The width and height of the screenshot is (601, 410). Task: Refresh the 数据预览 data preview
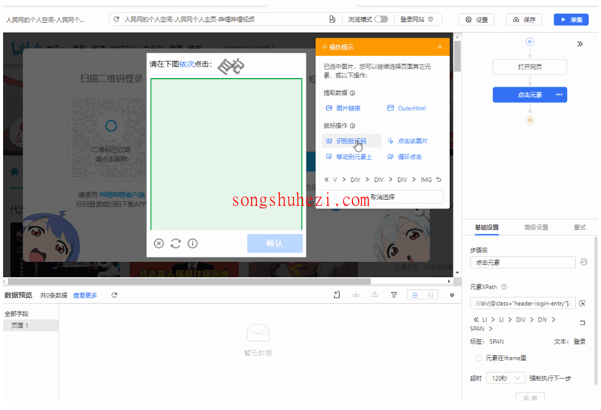point(114,295)
